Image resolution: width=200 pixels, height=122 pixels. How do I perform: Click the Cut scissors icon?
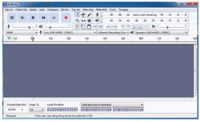pyautogui.click(x=77, y=27)
